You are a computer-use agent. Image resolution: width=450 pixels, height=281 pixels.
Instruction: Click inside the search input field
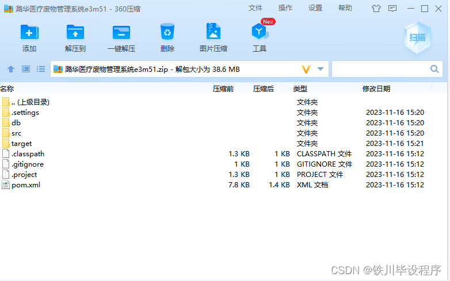click(380, 69)
